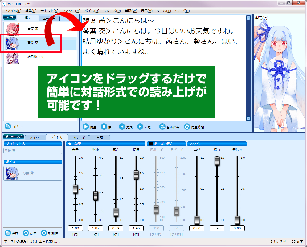Click the 高さ pitch slider handle

(116, 212)
